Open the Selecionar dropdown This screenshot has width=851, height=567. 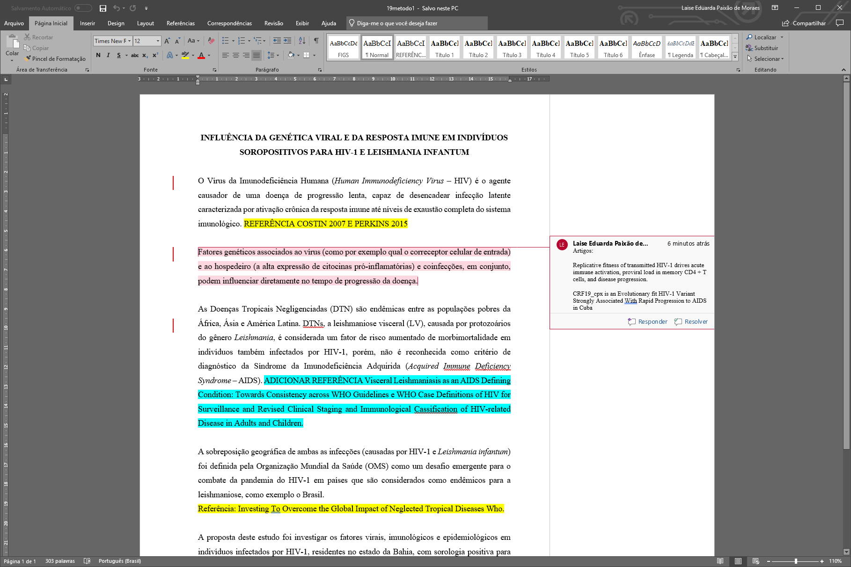(x=765, y=59)
